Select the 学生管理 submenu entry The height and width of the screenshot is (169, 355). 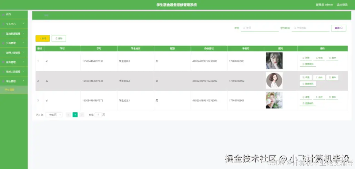tap(13, 90)
